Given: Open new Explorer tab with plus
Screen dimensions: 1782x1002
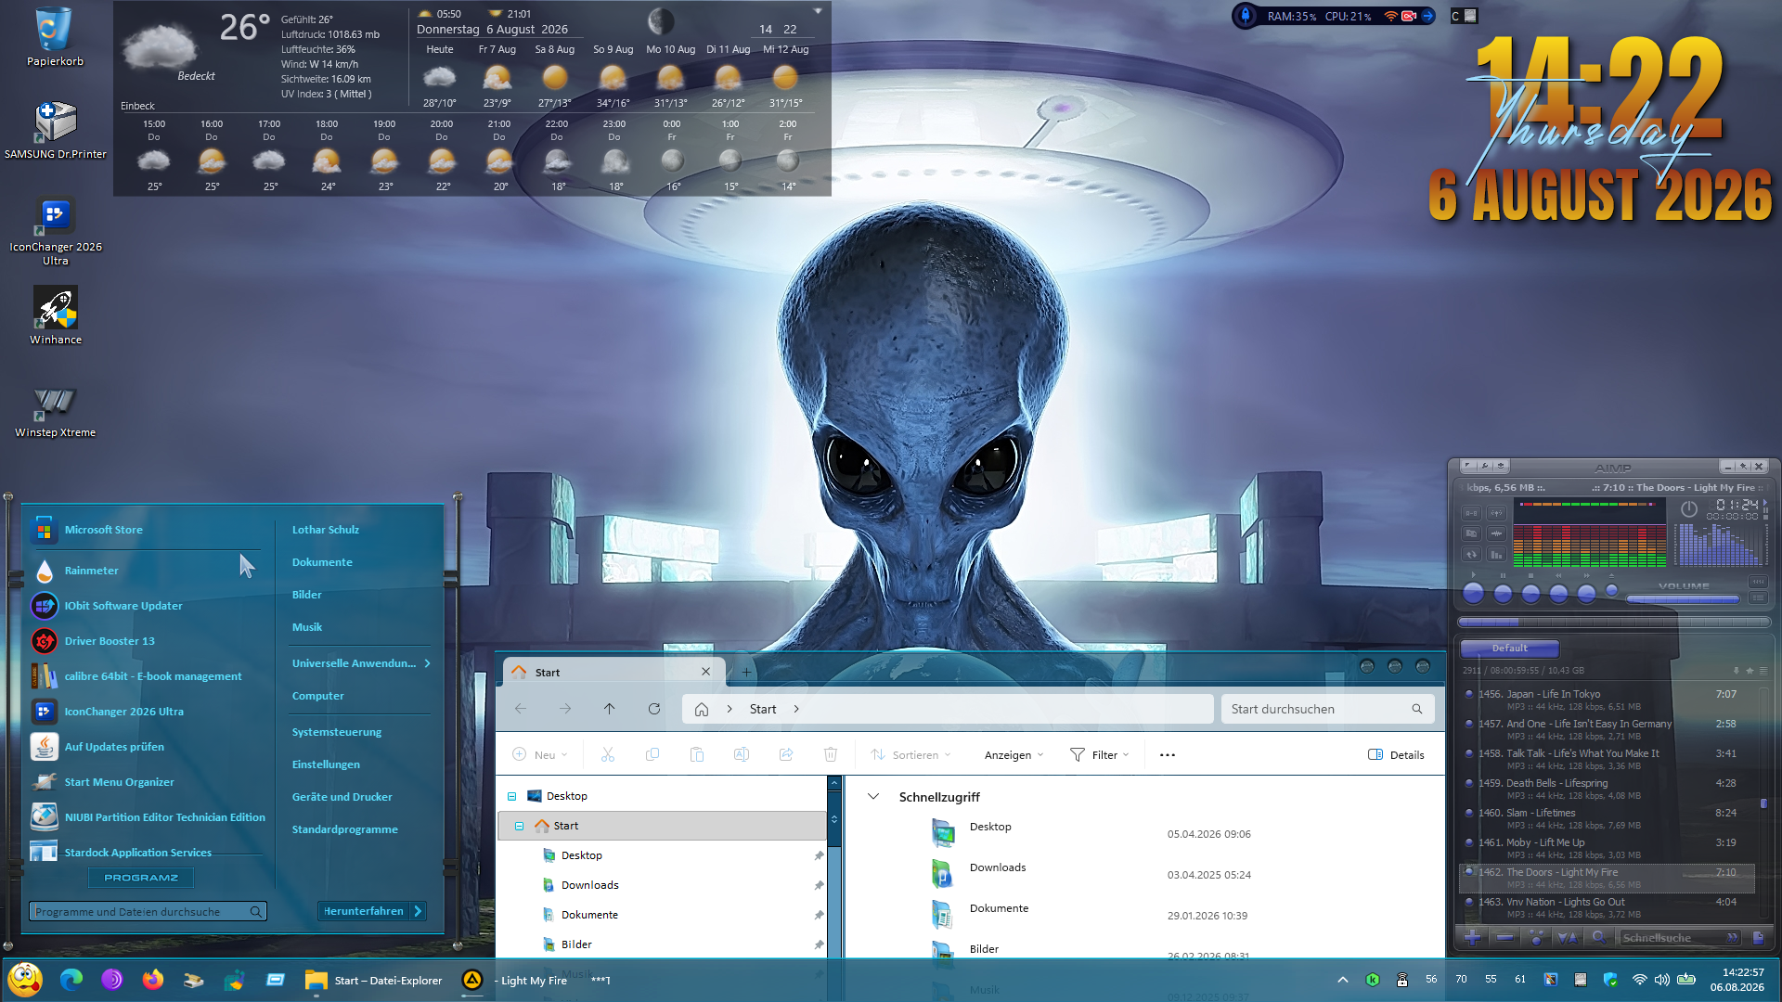Looking at the screenshot, I should [x=746, y=672].
